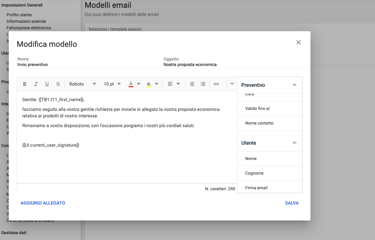The width and height of the screenshot is (375, 240).
Task: Click the {[TB1.t11_first_name]} placeholder text
Action: 61,100
